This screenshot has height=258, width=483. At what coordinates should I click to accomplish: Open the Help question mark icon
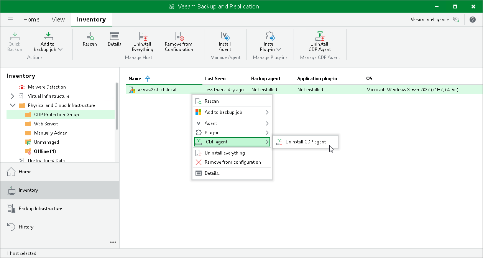point(472,20)
